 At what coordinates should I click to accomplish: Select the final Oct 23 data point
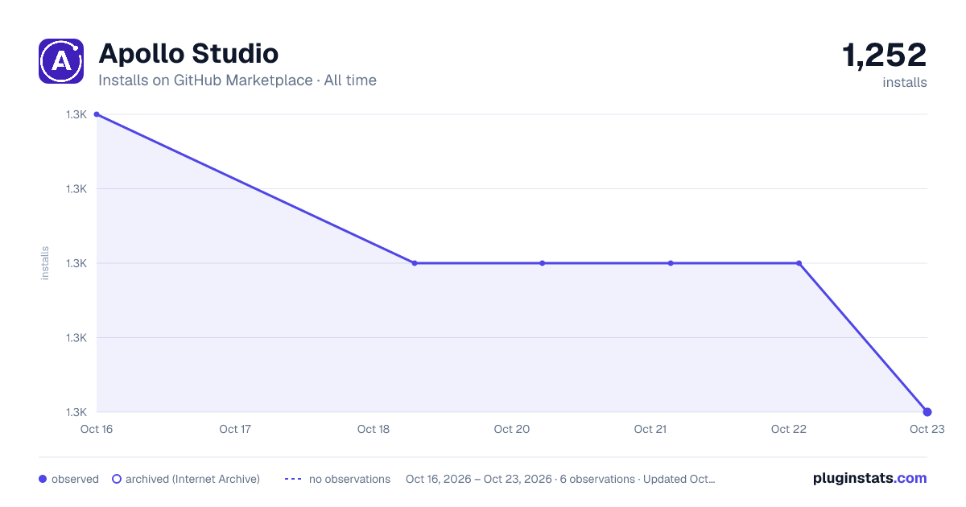click(x=927, y=412)
